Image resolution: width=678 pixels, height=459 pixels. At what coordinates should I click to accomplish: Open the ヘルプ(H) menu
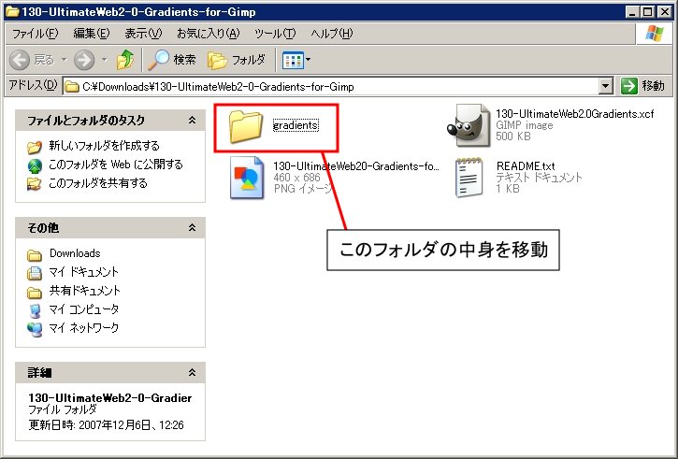[x=332, y=34]
